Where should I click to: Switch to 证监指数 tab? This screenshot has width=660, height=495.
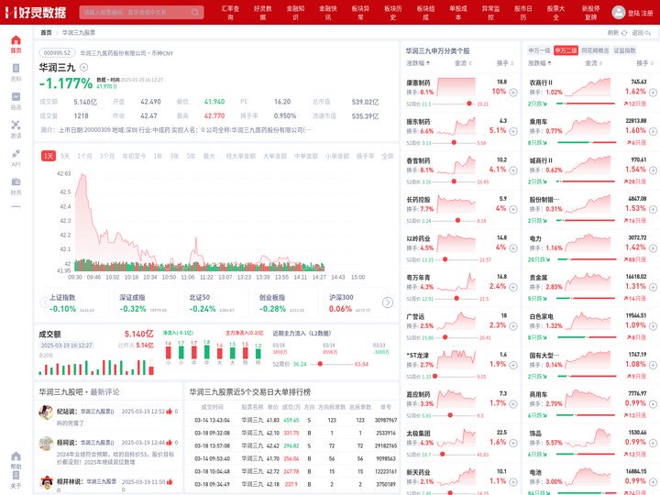pos(624,50)
